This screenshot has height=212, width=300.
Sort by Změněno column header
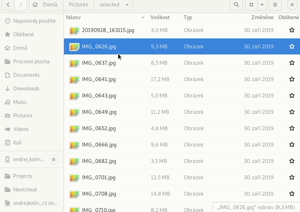point(252,17)
